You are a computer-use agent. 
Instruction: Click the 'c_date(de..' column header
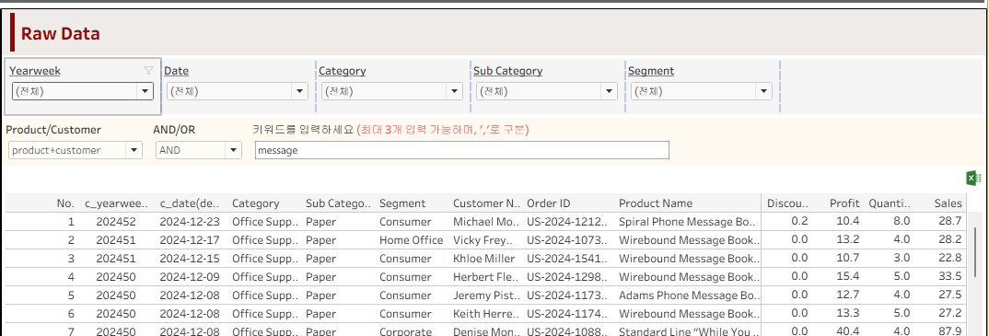point(190,203)
